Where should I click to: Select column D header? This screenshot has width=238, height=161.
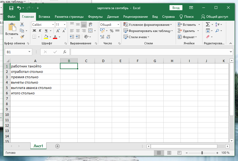(103, 61)
